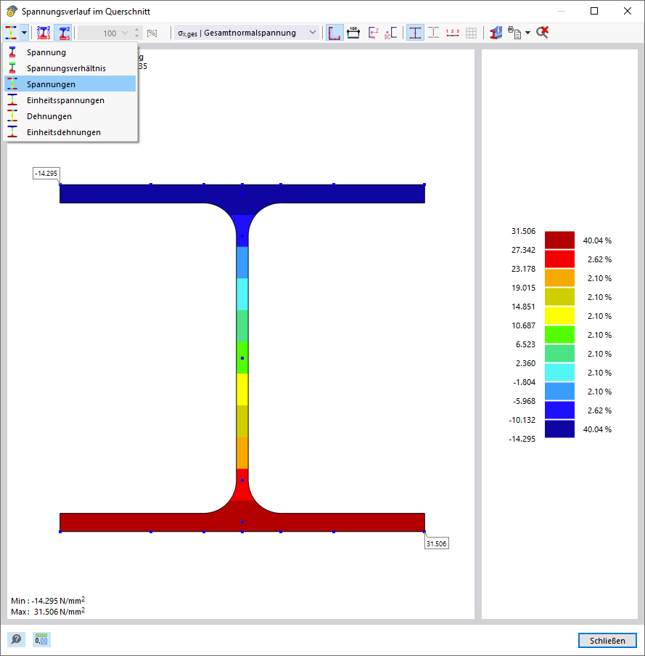Click the Einheitsdehnungen menu item icon

point(12,131)
